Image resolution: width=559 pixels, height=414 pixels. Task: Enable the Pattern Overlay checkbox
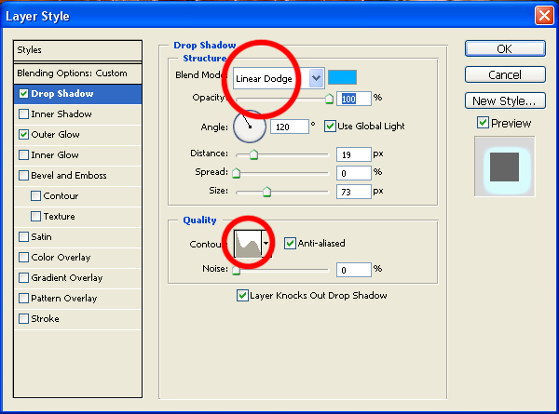(x=23, y=299)
